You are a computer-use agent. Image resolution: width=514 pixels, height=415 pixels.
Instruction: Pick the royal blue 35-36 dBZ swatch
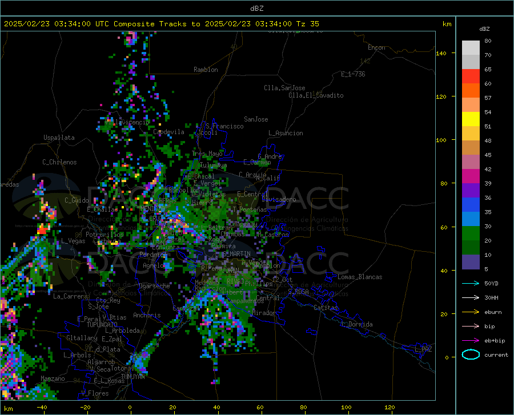click(x=471, y=205)
